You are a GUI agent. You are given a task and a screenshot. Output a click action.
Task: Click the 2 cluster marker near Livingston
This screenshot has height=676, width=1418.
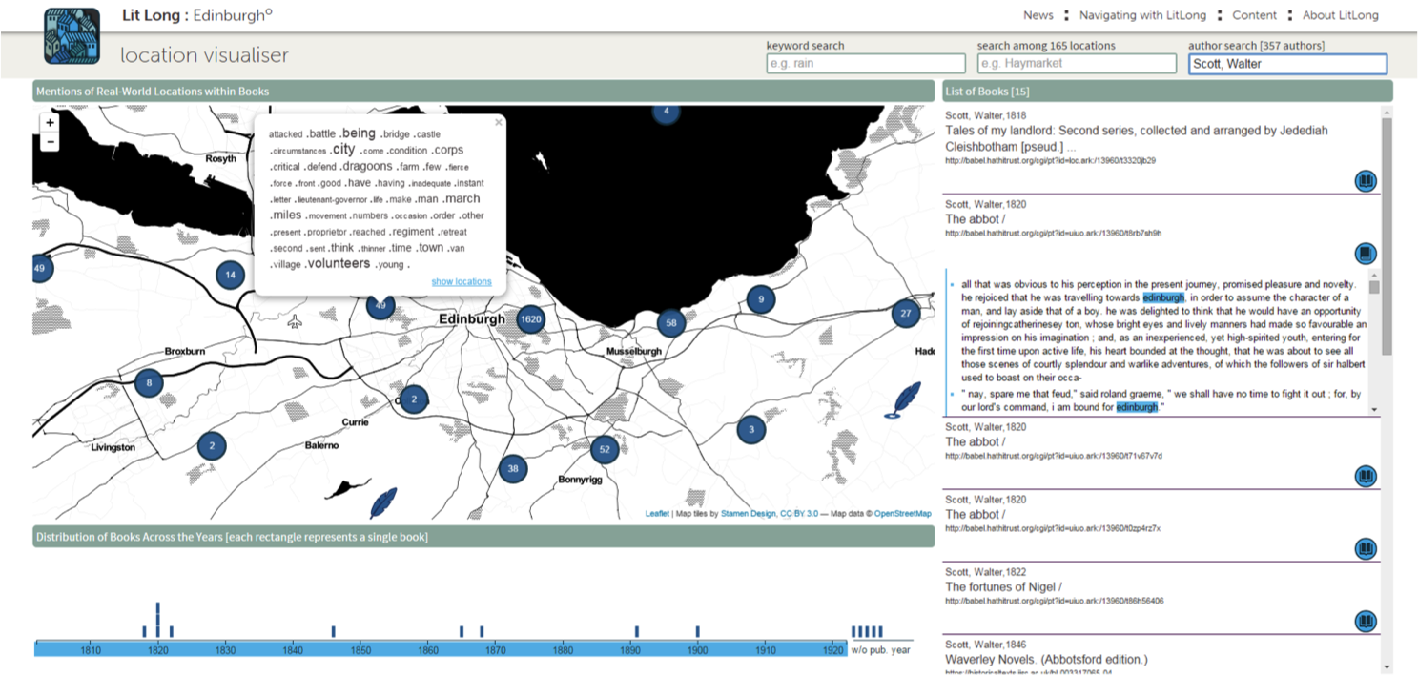pyautogui.click(x=212, y=445)
